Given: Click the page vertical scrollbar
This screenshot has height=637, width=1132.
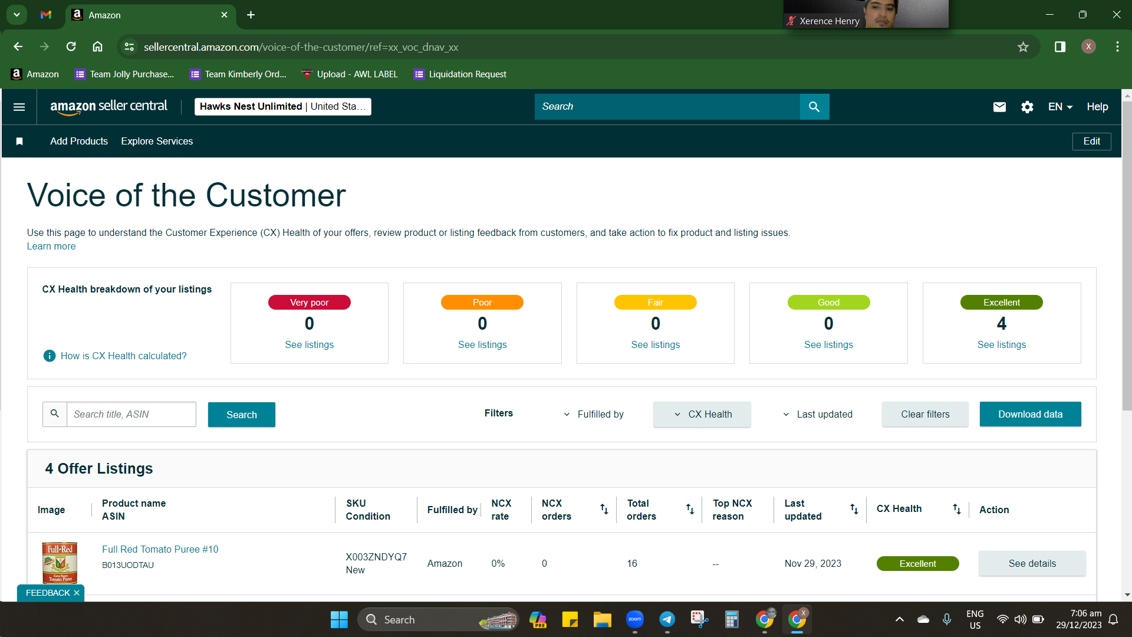Looking at the screenshot, I should (x=1127, y=255).
